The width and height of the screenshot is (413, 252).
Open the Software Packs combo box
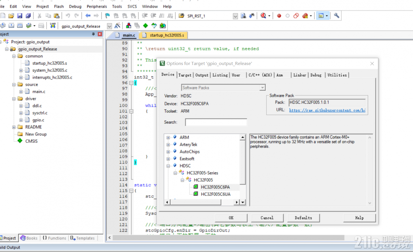[223, 87]
